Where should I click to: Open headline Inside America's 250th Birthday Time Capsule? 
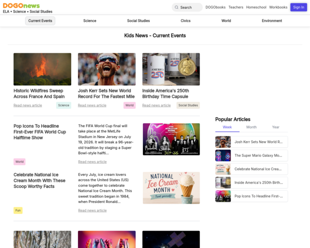tap(166, 93)
